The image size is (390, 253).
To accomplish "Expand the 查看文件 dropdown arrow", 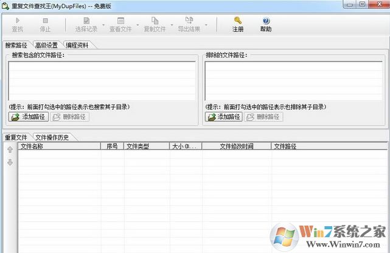I will pos(138,24).
